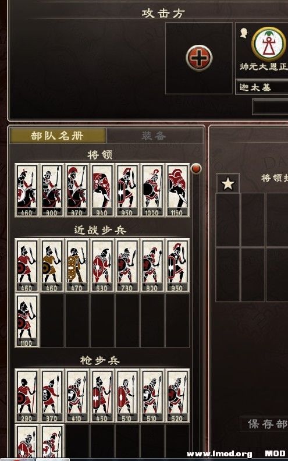Click the red plus add-army button
The height and width of the screenshot is (461, 288).
tap(199, 58)
